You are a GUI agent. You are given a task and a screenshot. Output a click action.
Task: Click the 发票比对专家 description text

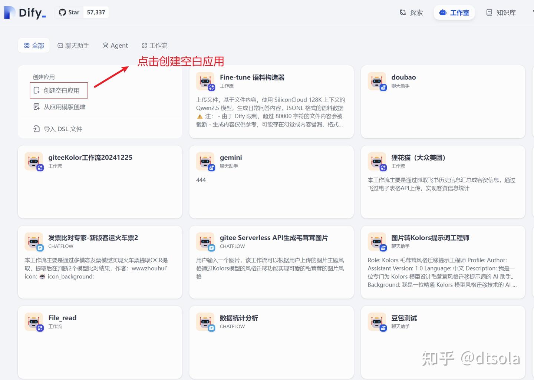click(x=96, y=268)
